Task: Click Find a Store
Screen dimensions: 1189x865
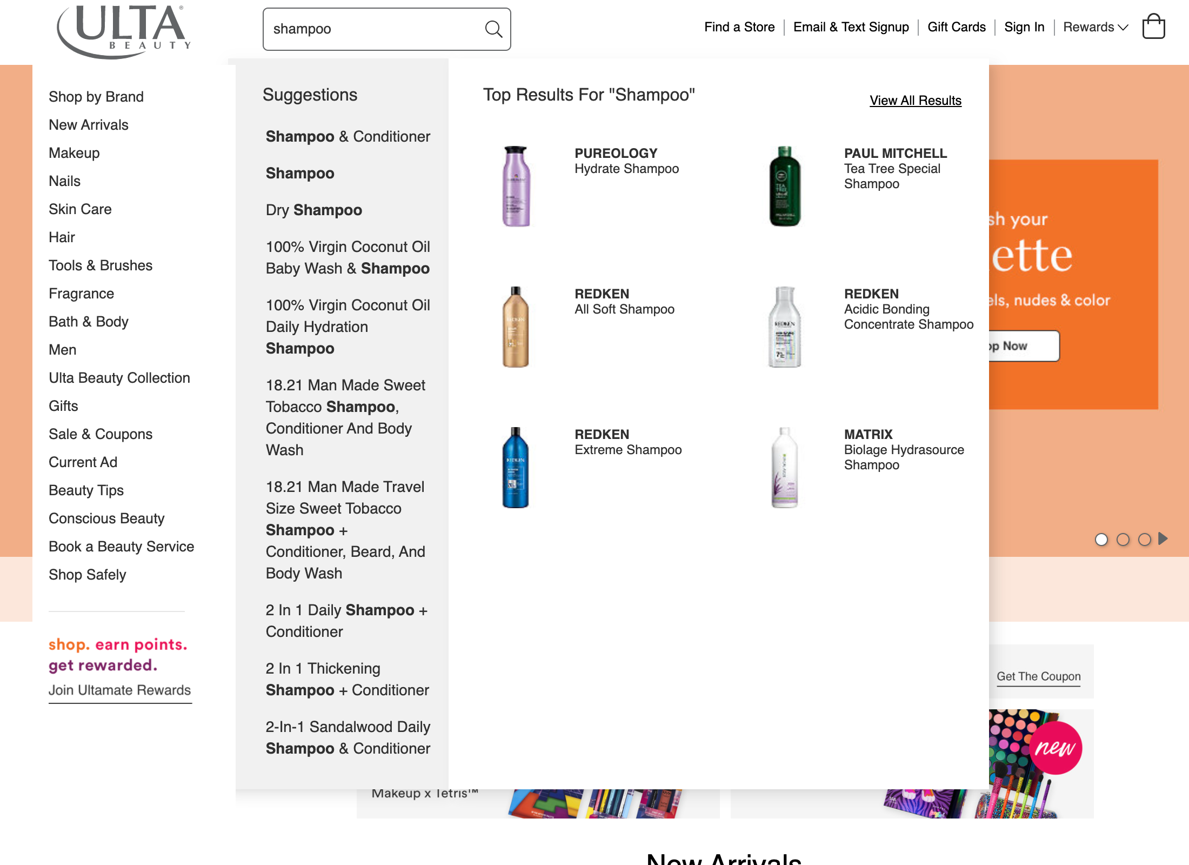Action: coord(739,26)
